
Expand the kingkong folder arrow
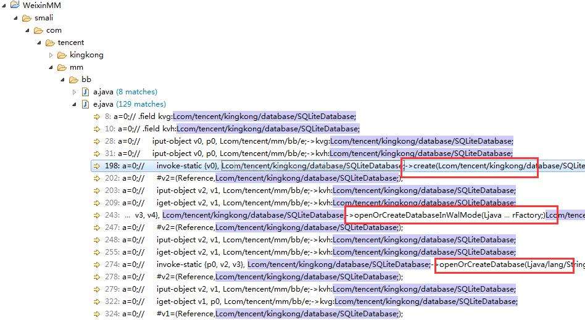51,55
